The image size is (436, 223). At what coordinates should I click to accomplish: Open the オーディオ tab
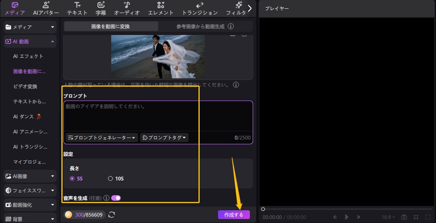127,9
